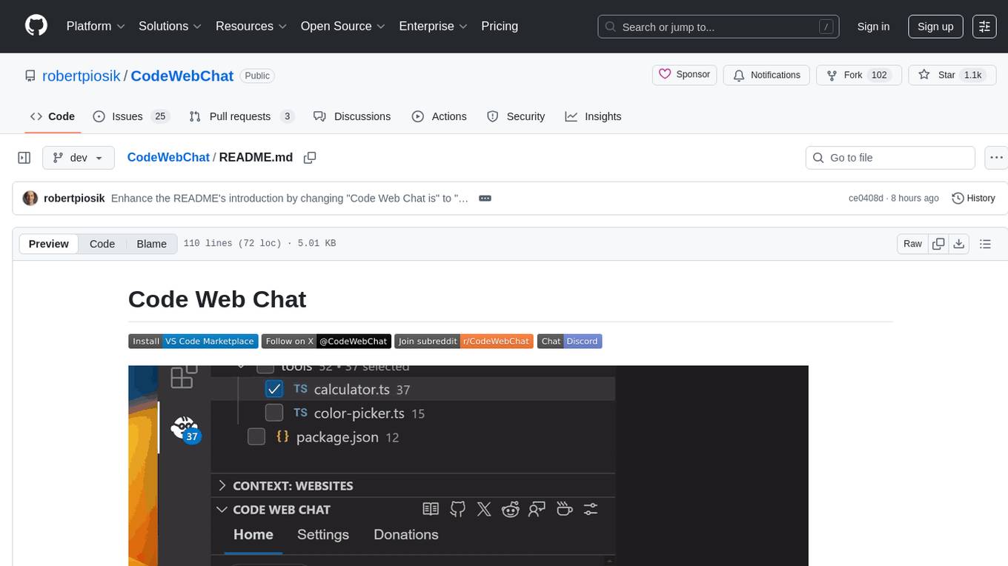This screenshot has height=566, width=1008.
Task: Download the raw README file
Action: tap(958, 244)
